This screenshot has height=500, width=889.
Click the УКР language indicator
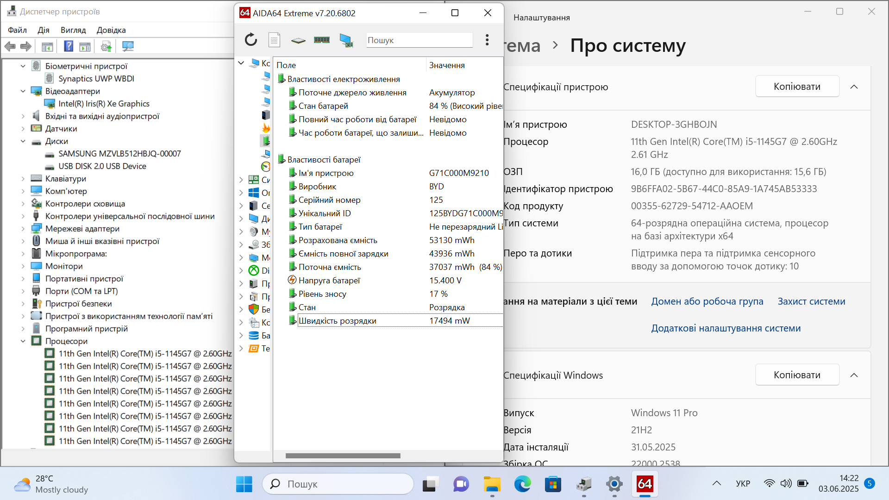(x=743, y=483)
